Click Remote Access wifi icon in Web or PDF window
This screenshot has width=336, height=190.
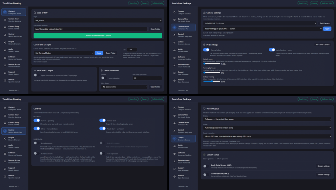click(x=5, y=65)
